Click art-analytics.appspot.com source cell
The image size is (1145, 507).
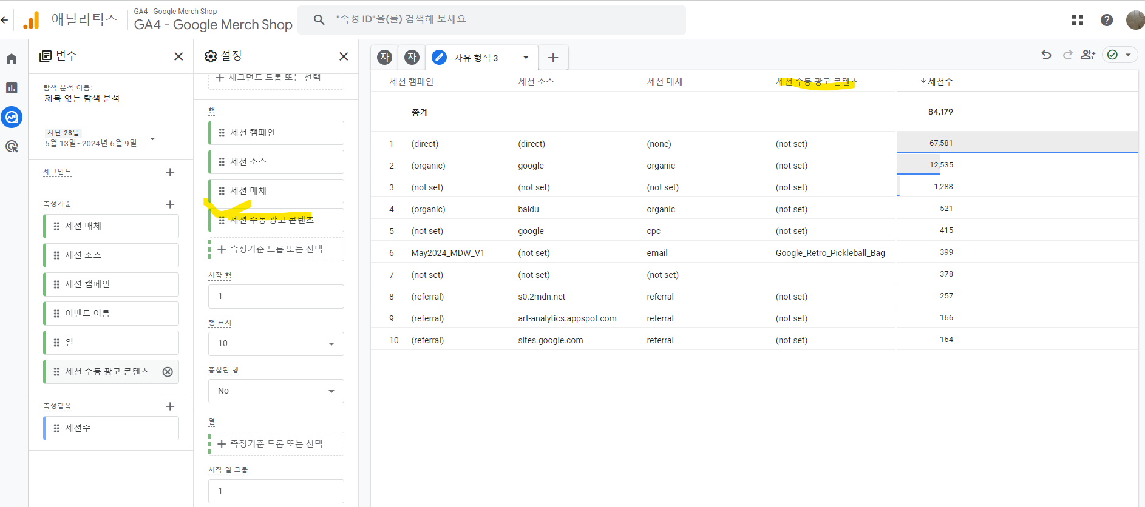567,318
